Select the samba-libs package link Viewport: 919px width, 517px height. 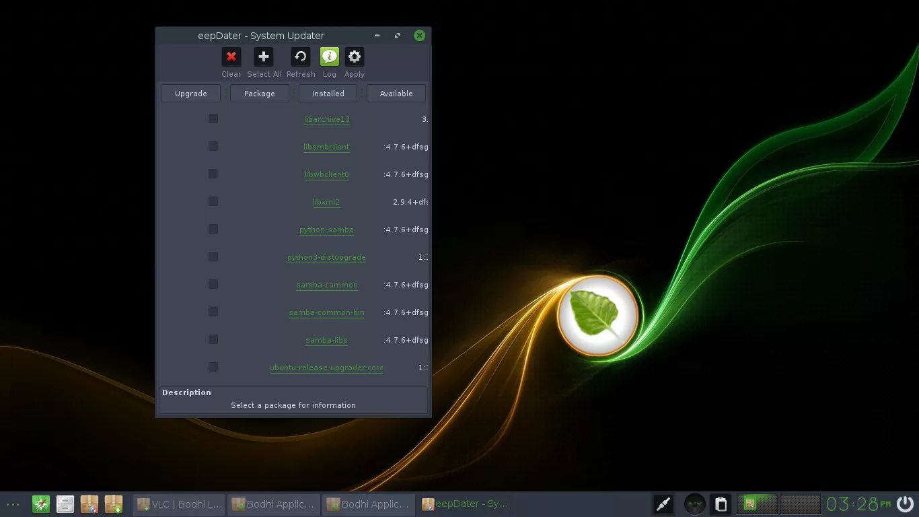click(x=326, y=340)
